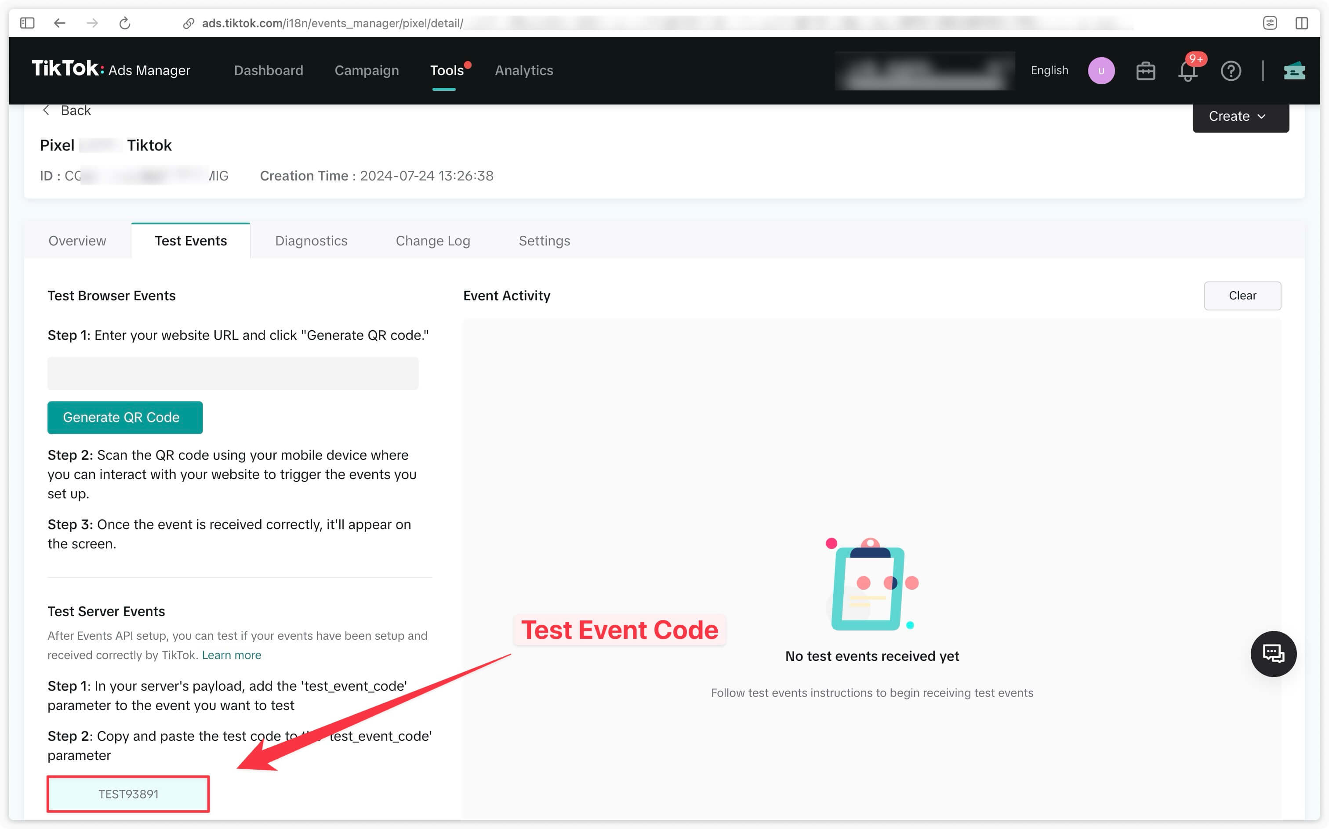Click the TEST93891 test event code field
The width and height of the screenshot is (1329, 829).
tap(129, 795)
